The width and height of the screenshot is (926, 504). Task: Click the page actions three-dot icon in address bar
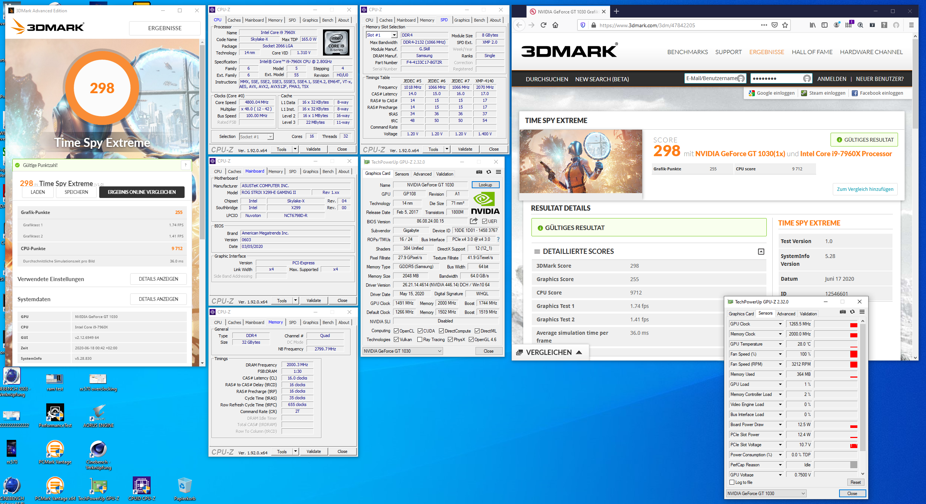pyautogui.click(x=764, y=25)
